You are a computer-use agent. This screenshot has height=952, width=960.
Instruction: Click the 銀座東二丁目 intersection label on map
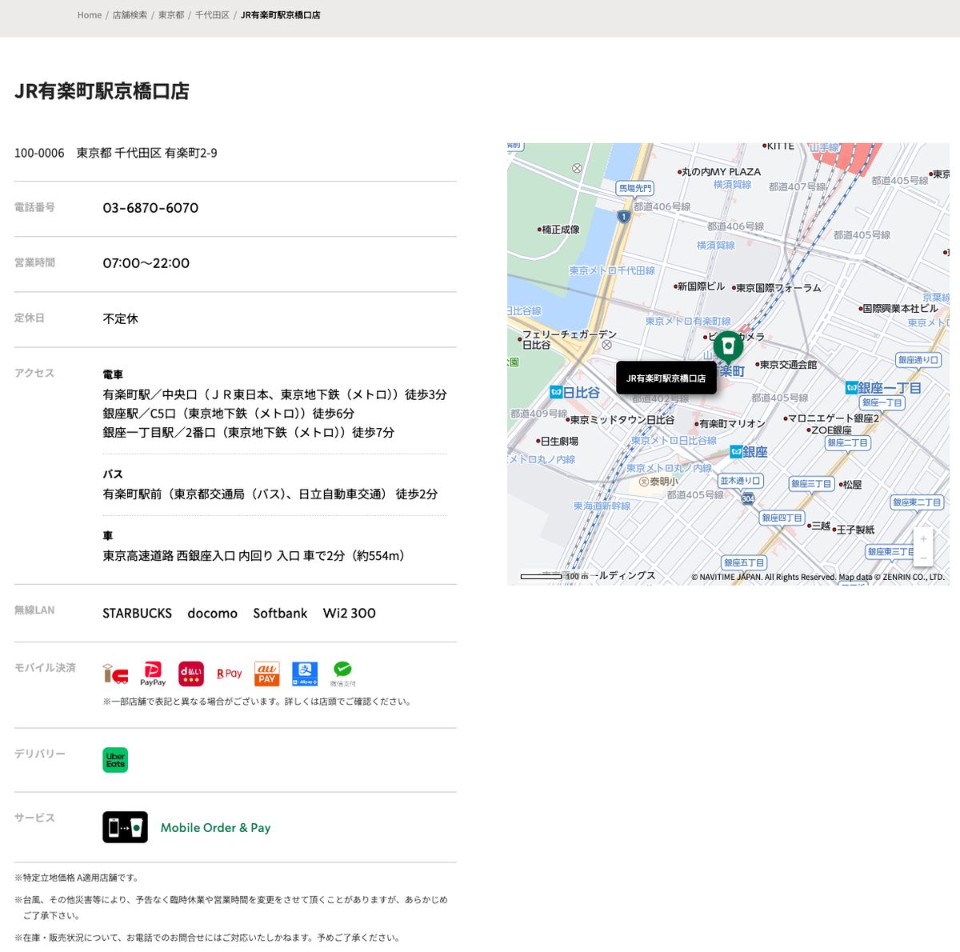click(x=917, y=502)
